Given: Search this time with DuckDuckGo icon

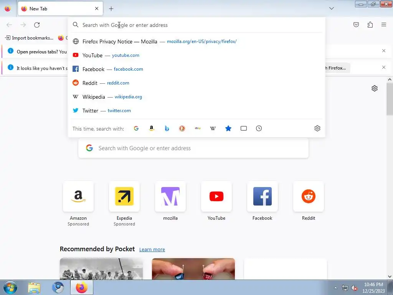Looking at the screenshot, I should (x=182, y=128).
